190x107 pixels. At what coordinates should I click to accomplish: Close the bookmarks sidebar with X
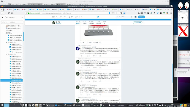[22, 18]
